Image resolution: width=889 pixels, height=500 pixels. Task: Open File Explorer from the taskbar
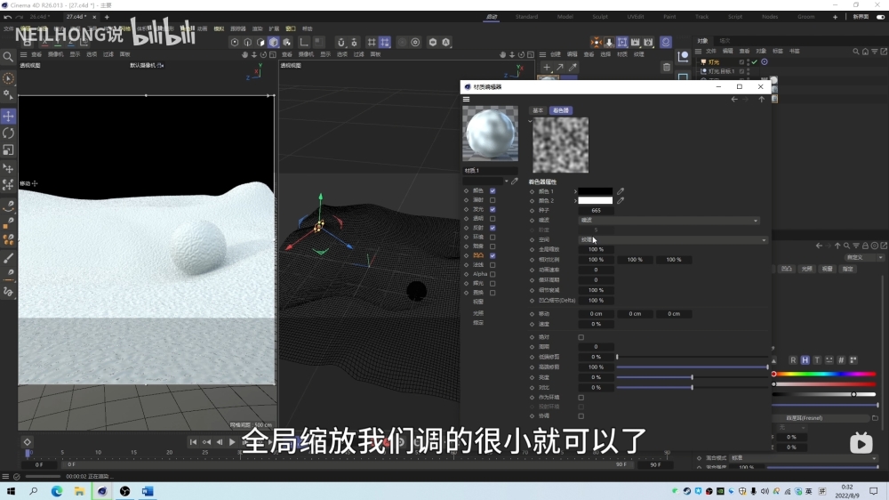point(79,491)
